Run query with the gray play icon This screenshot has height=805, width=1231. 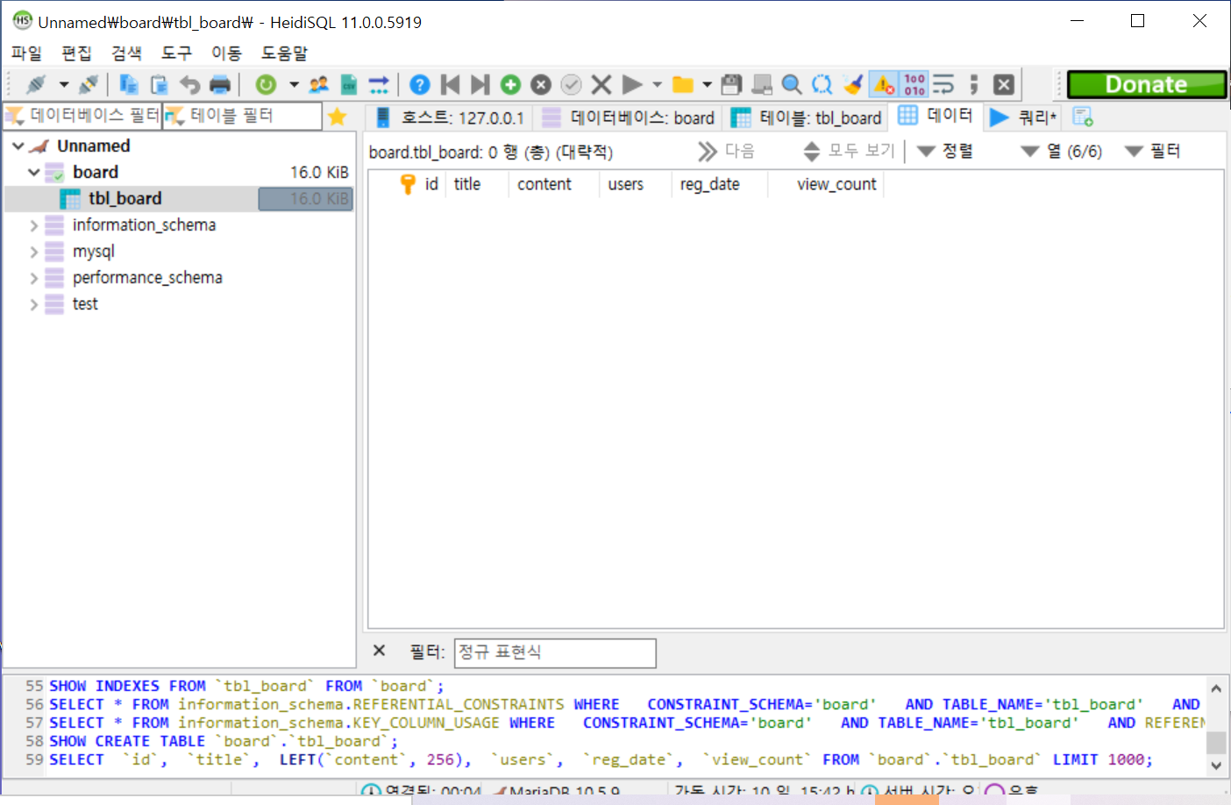tap(631, 84)
